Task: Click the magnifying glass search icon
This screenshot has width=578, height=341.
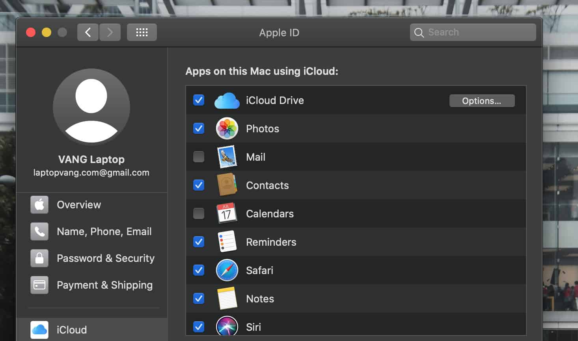Action: coord(419,33)
